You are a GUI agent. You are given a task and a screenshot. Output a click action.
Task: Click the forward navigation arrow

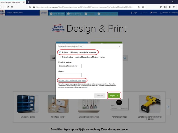pyautogui.click(x=4, y=7)
